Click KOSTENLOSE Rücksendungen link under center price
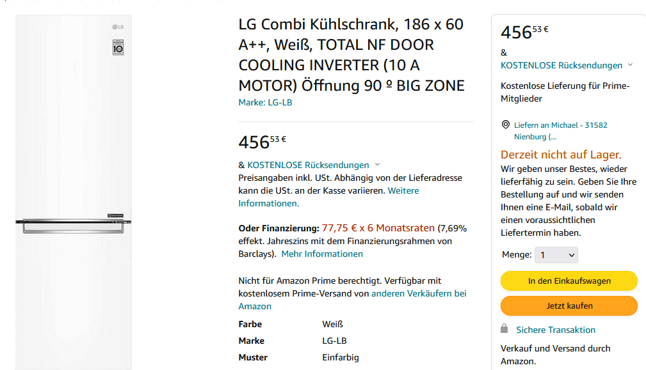 pos(308,165)
